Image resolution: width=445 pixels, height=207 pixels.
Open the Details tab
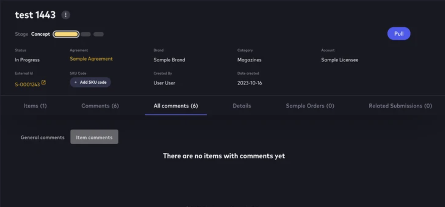[x=242, y=106]
